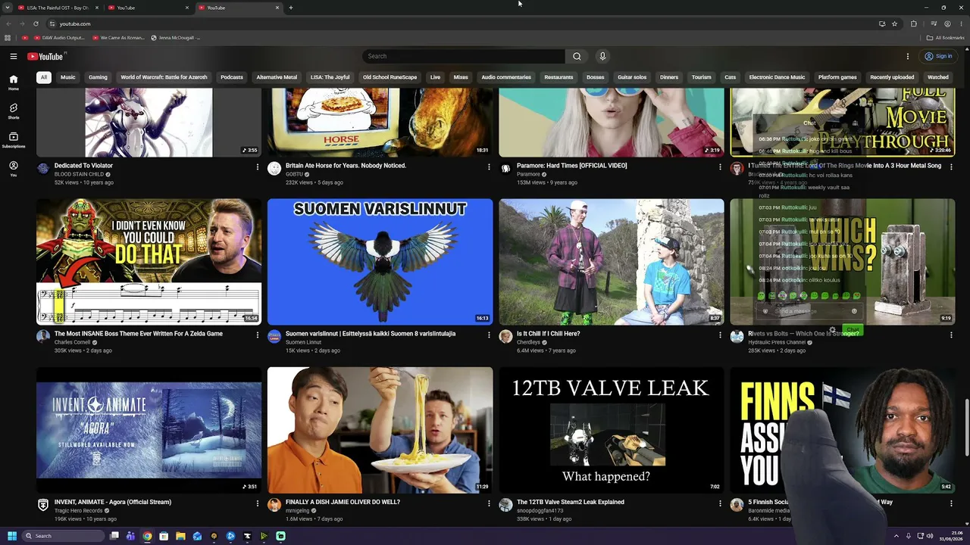The image size is (970, 545).
Task: Open Subscriptions in the left sidebar
Action: point(14,140)
